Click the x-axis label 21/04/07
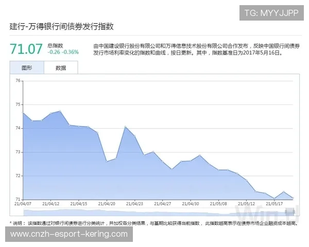Image resolution: width=309 pixels, height=247 pixels. [23, 204]
